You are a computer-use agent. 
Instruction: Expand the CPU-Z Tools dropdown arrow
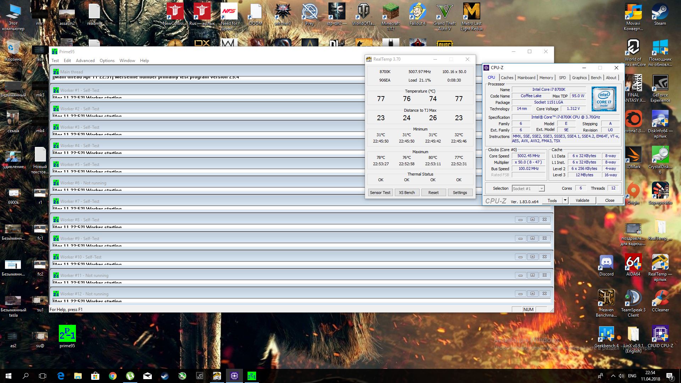(565, 200)
